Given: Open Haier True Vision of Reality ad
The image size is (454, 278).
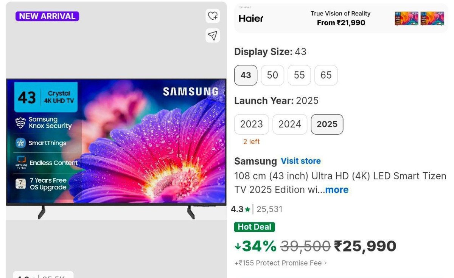Looking at the screenshot, I should (x=341, y=18).
